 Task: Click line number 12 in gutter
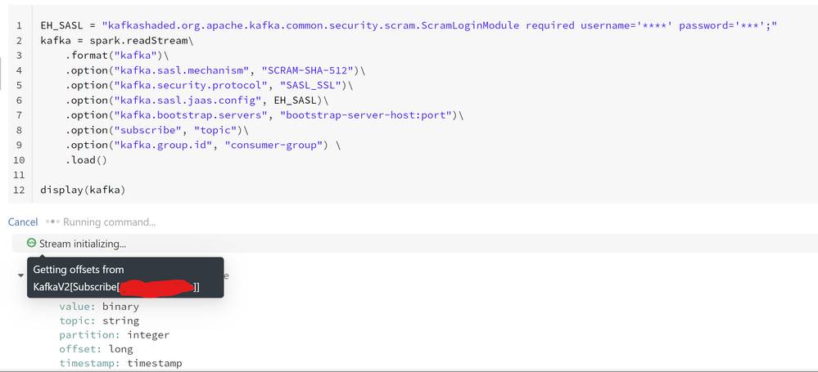point(19,190)
